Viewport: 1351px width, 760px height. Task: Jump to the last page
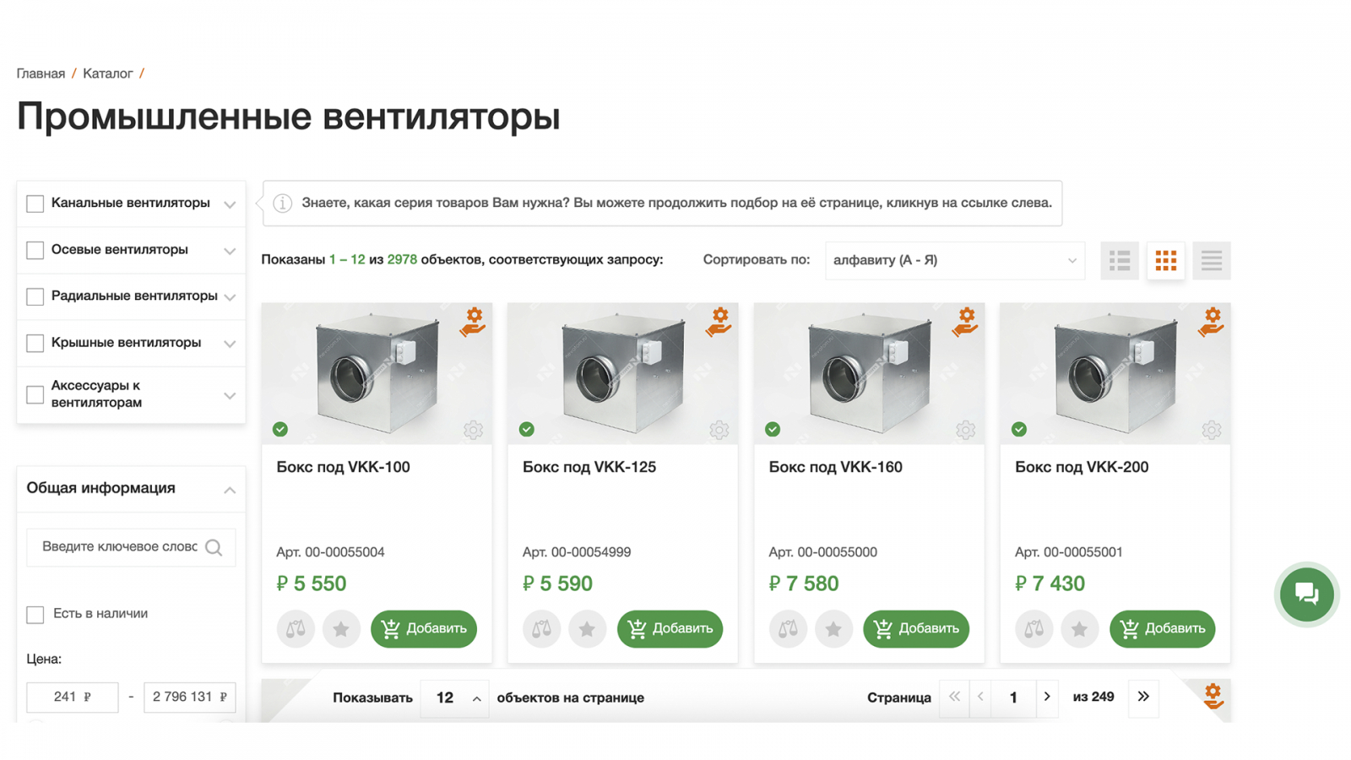[1143, 697]
